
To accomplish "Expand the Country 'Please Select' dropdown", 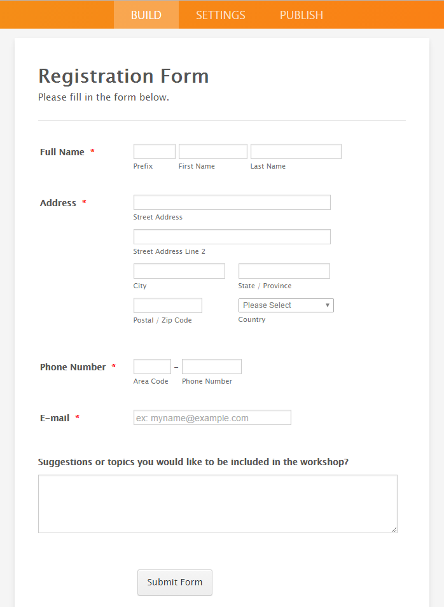I will coord(286,305).
